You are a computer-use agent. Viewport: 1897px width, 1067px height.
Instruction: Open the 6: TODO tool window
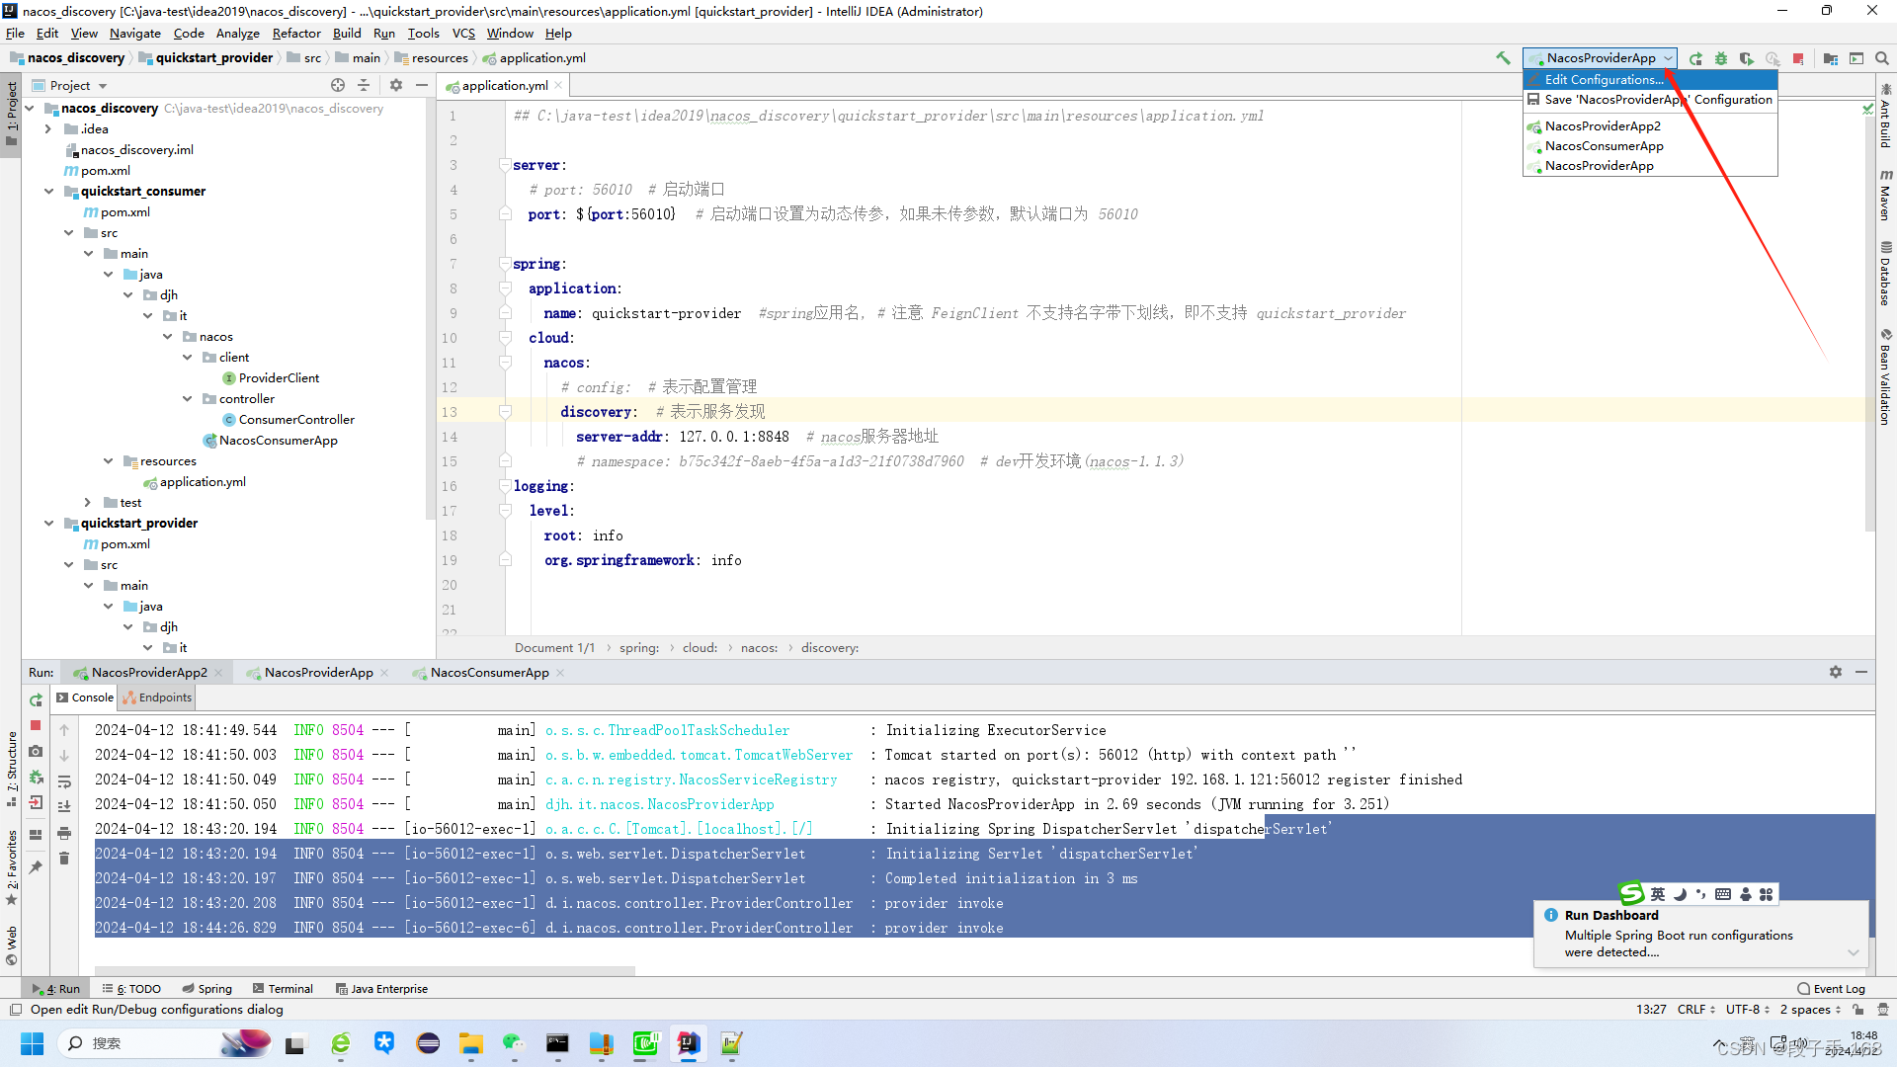pyautogui.click(x=131, y=989)
